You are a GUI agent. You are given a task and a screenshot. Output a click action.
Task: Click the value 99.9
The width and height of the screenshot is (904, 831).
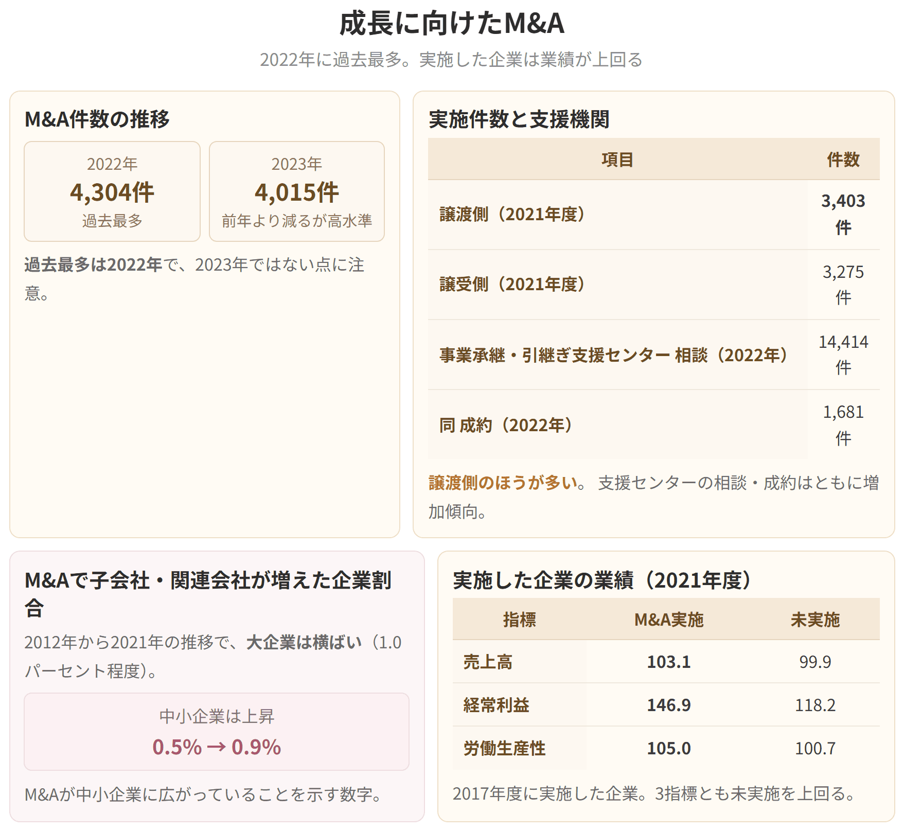pyautogui.click(x=816, y=662)
